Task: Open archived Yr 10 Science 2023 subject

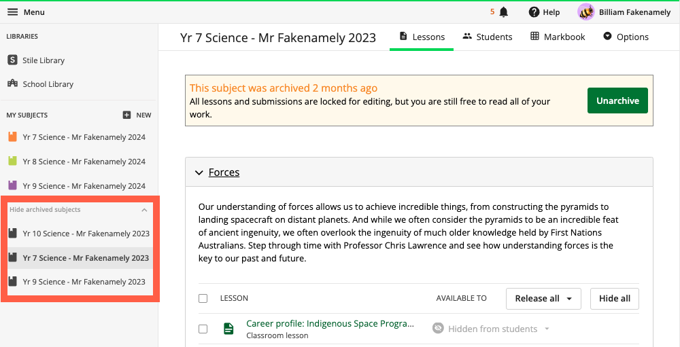Action: tap(80, 234)
